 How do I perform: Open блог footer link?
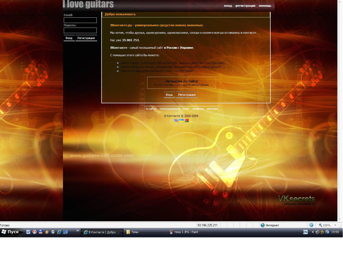coord(186,109)
